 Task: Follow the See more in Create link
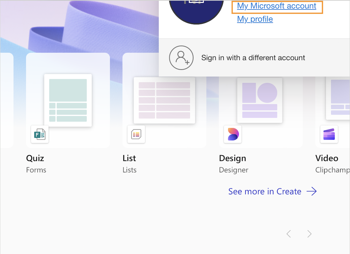click(x=265, y=192)
